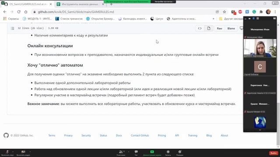Image resolution: width=280 pixels, height=157 pixels.
Task: Open Открытие Брокер bookmark
Action: [100, 19]
